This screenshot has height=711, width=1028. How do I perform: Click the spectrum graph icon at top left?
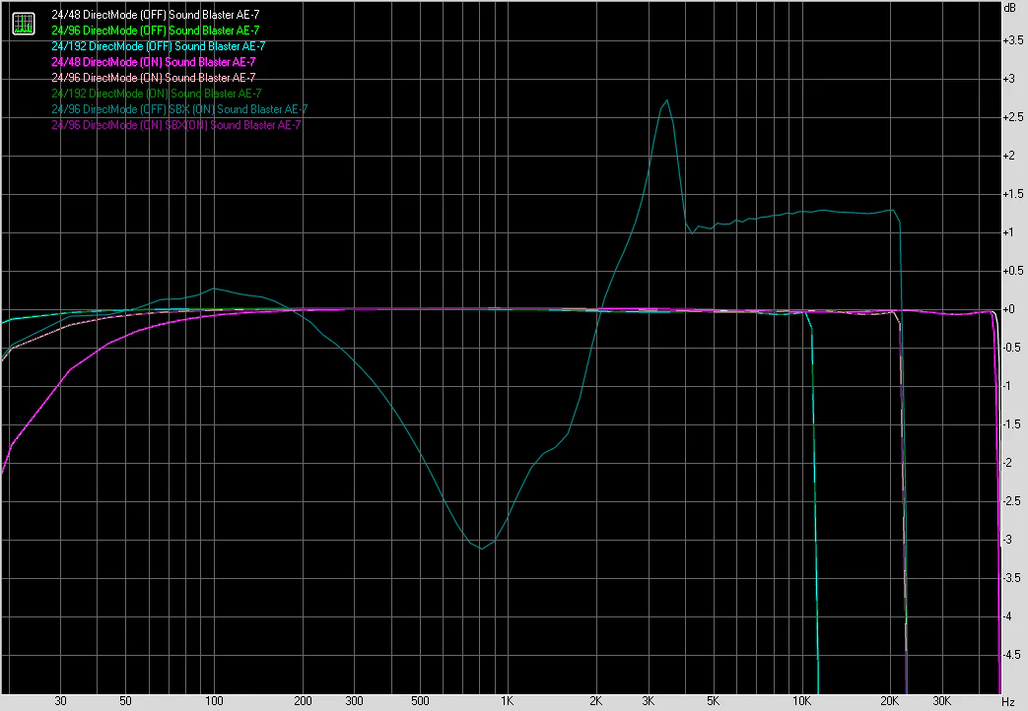pos(24,24)
